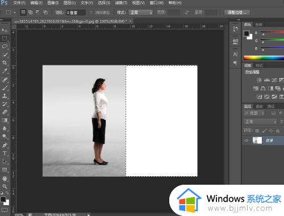Add a Photo Filter adjustment

click(x=278, y=88)
